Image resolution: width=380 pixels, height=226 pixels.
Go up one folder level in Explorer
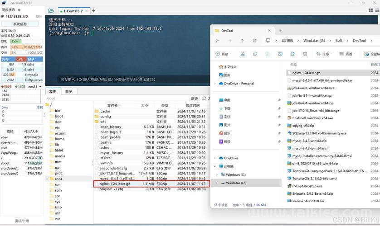(242, 41)
